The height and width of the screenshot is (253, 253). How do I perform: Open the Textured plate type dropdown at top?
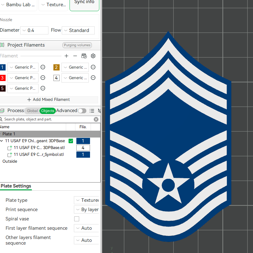click(54, 5)
